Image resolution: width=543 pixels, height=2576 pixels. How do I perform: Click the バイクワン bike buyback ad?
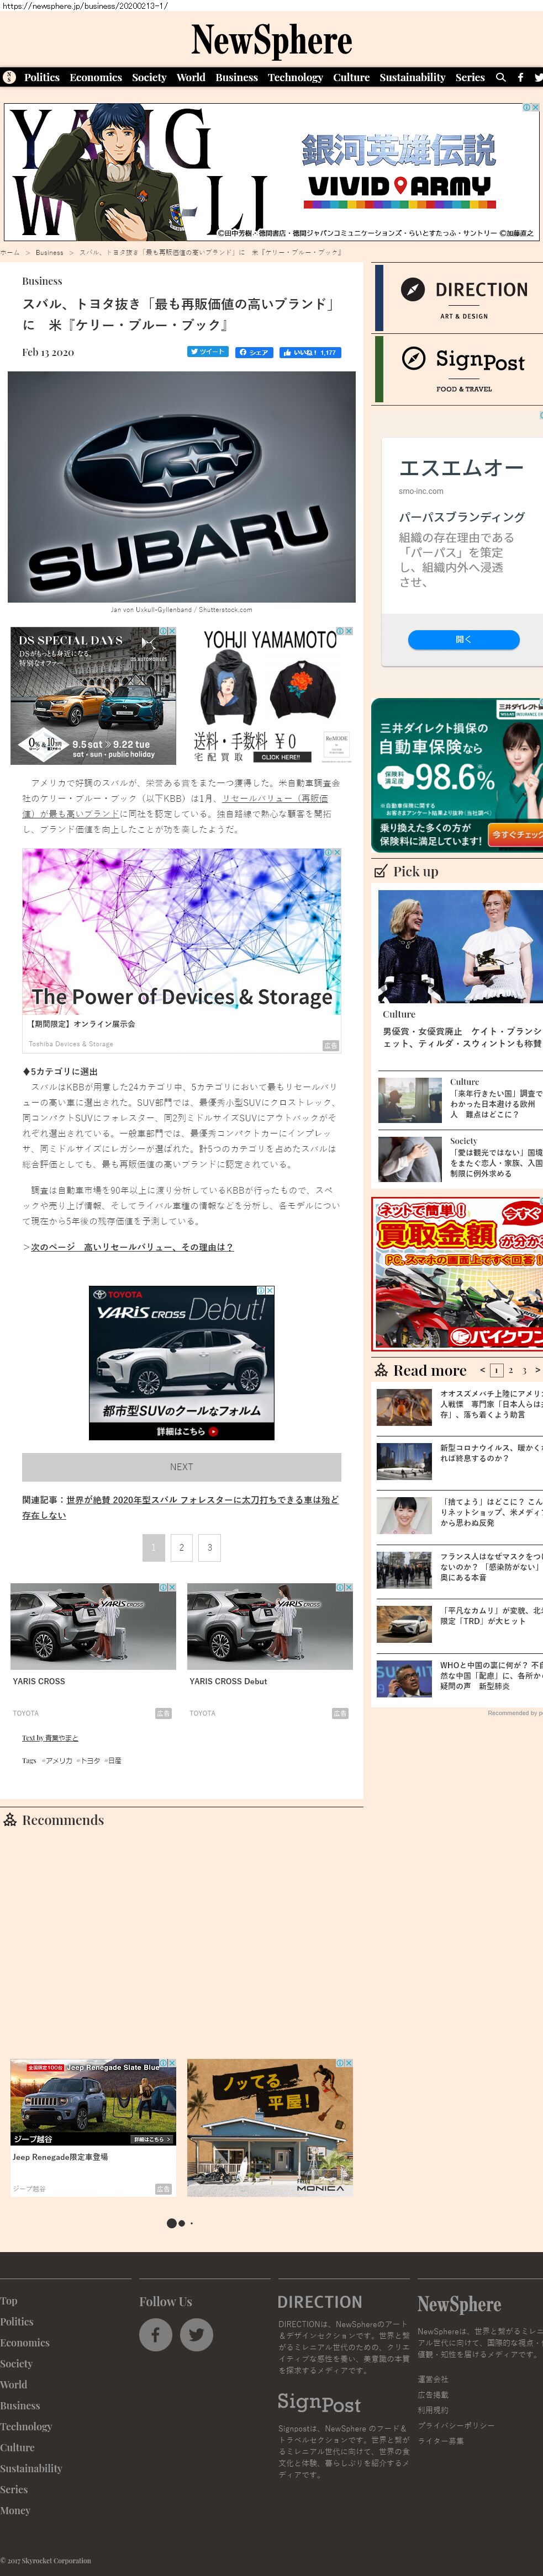tap(457, 1274)
